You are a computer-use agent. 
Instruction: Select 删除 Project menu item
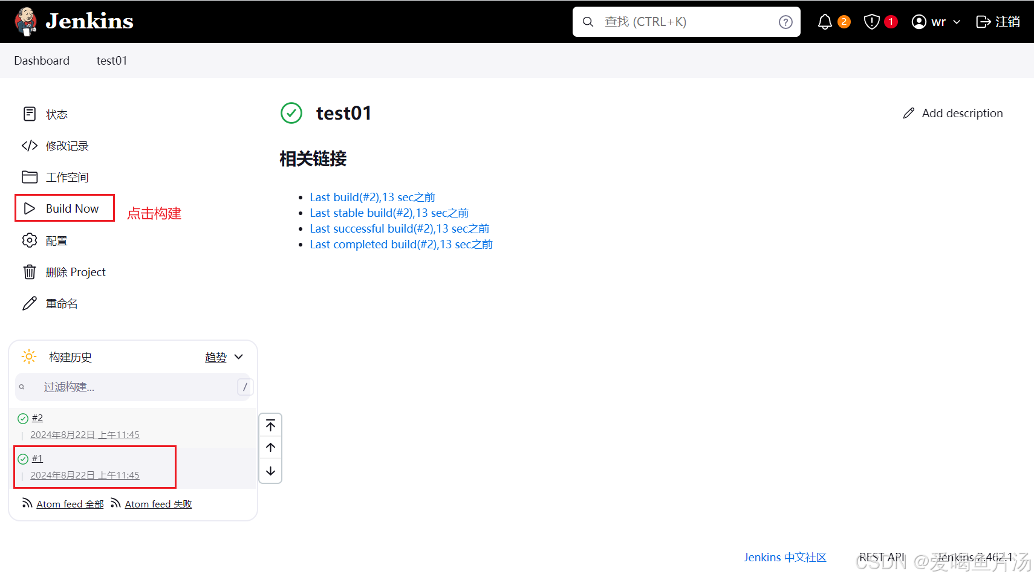point(76,272)
